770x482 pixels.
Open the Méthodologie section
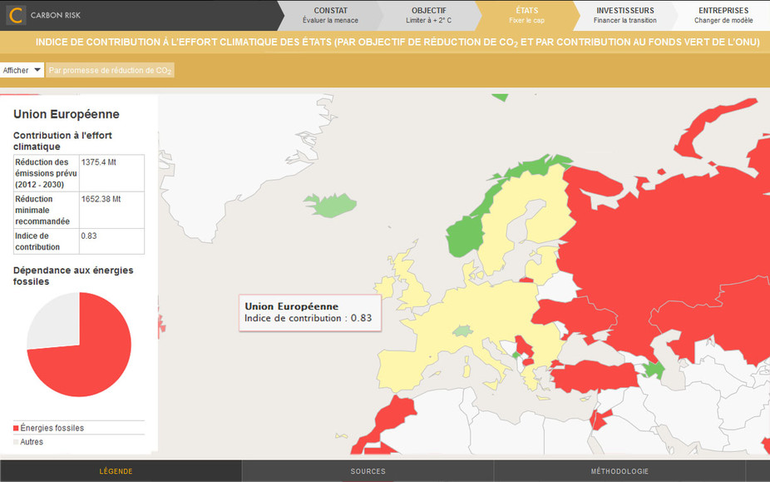pos(619,471)
